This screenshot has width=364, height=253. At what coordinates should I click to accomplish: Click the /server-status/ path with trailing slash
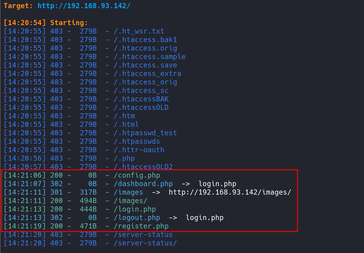coord(145,243)
